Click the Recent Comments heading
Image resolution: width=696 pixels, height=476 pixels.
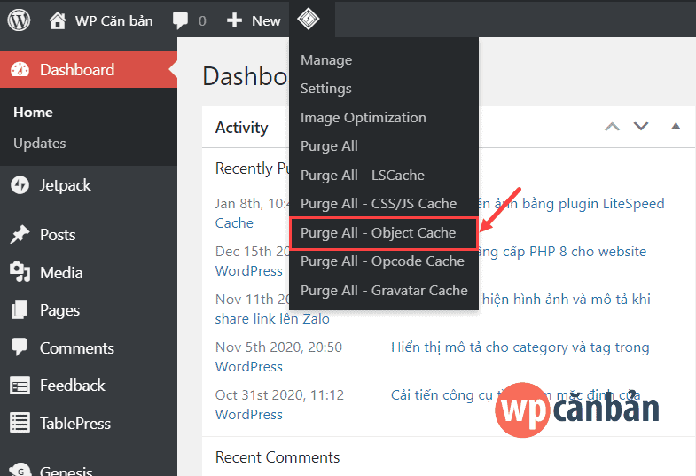pos(278,457)
